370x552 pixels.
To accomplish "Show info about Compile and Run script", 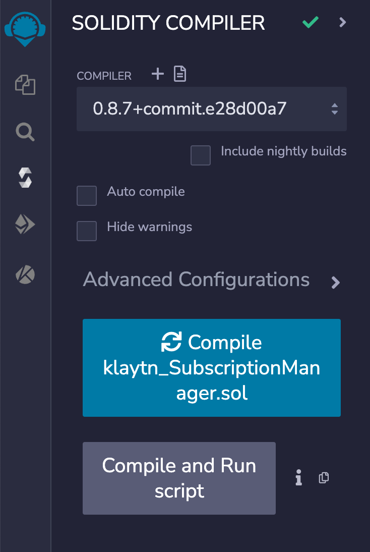I will (x=298, y=478).
